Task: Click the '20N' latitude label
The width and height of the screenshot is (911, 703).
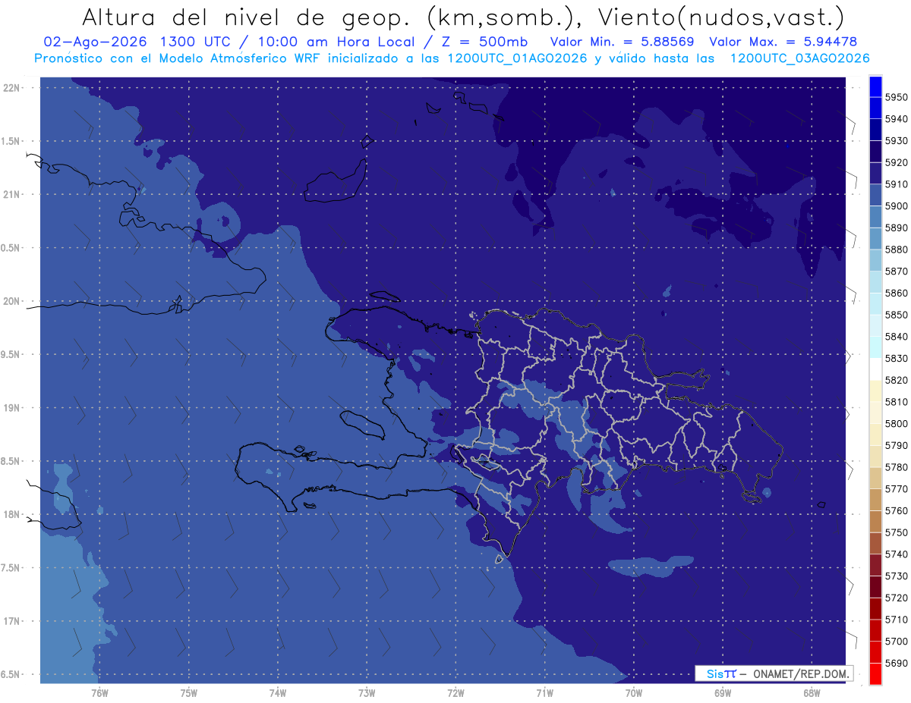Action: 11,301
